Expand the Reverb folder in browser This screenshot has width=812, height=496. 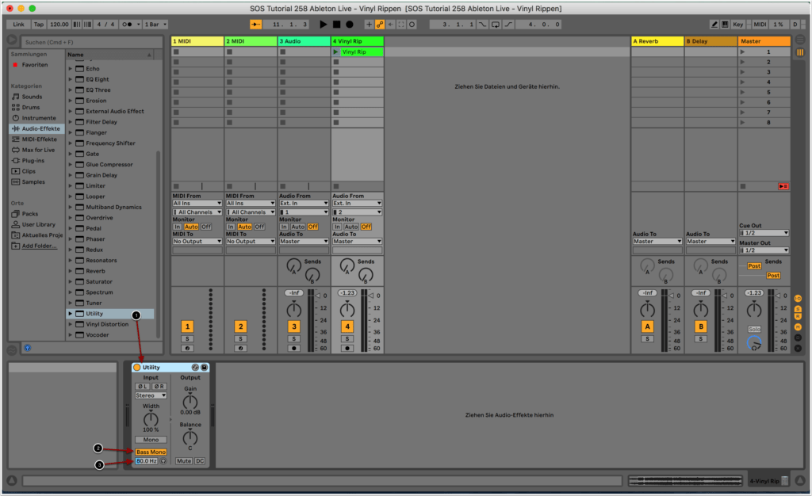click(71, 271)
